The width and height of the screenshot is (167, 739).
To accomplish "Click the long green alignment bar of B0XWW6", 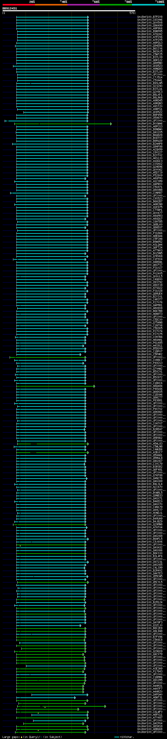I will point(63,124).
